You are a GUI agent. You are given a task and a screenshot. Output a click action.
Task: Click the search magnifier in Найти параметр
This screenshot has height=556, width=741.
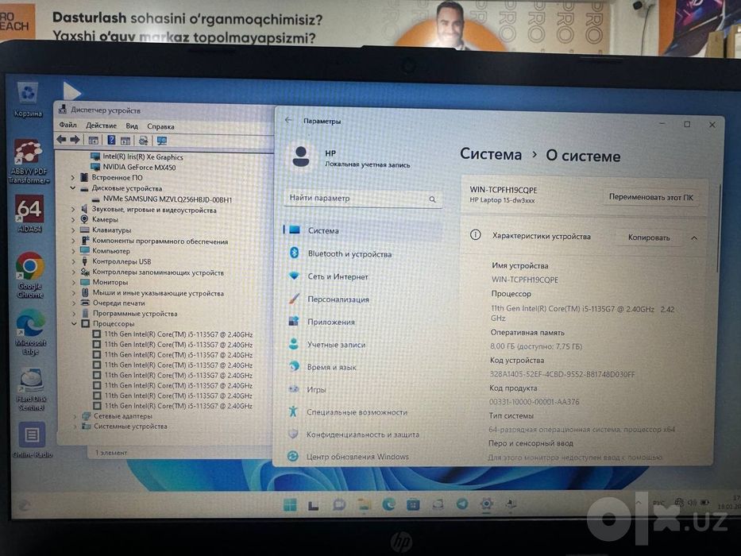(432, 199)
